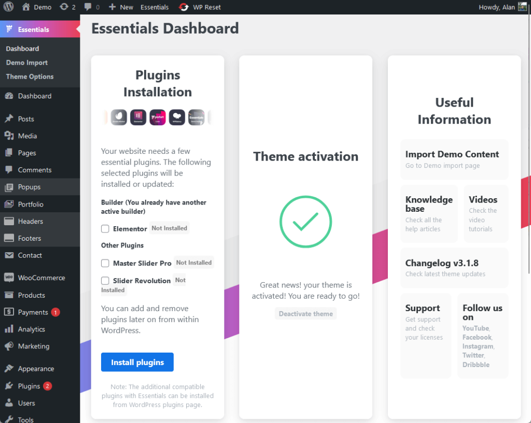This screenshot has width=531, height=423.
Task: Click the Payments dollar icon
Action: click(x=9, y=312)
